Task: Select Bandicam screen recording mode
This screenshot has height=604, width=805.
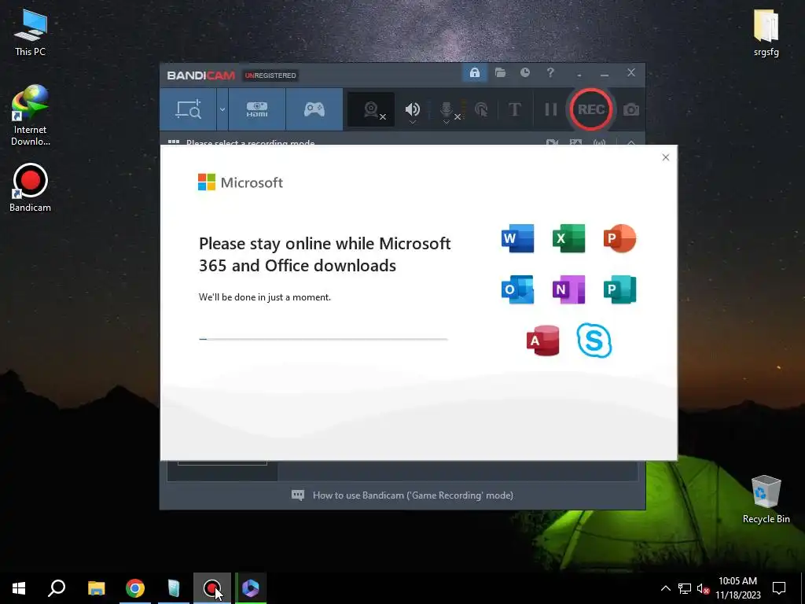Action: point(189,109)
